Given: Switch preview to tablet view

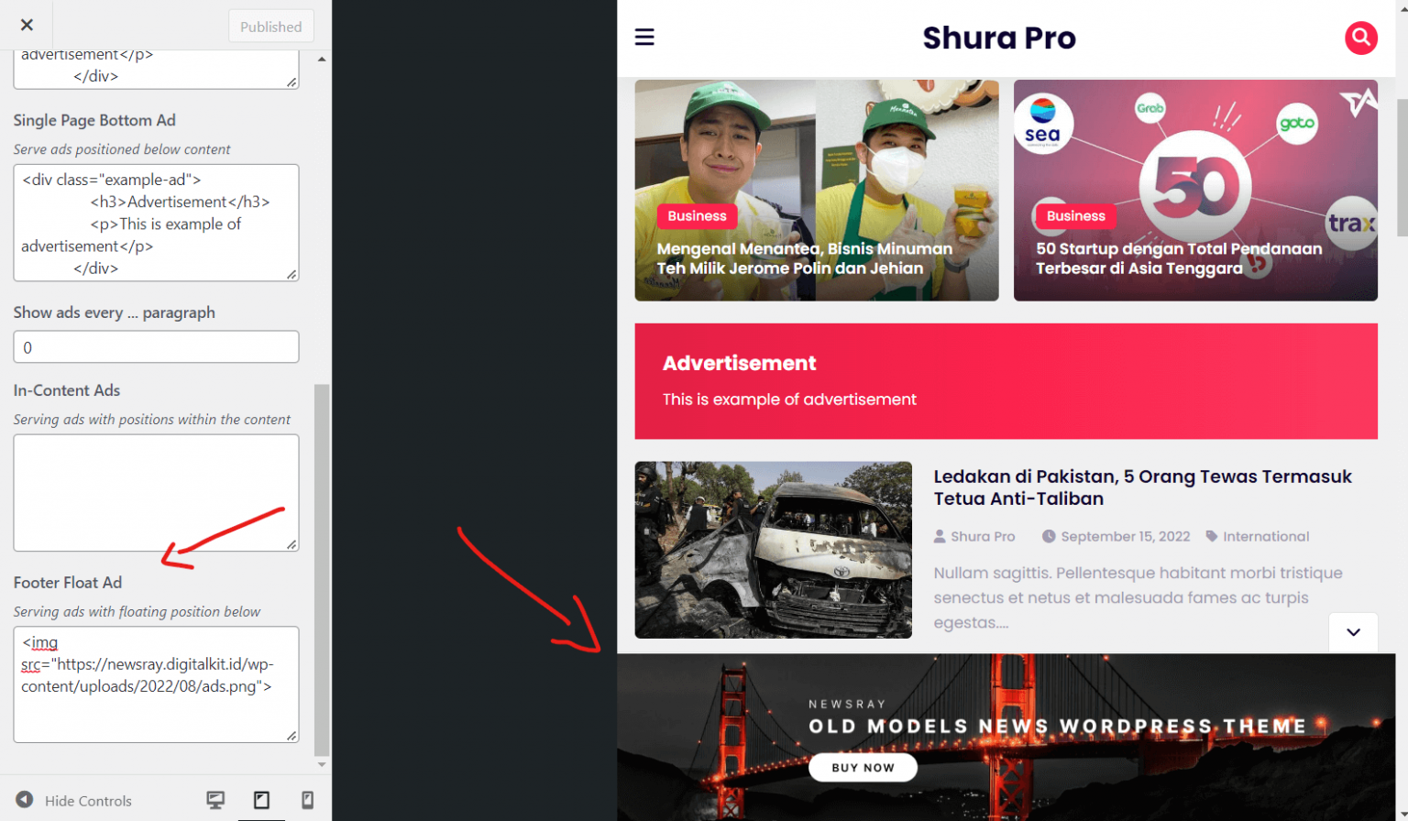Looking at the screenshot, I should [261, 800].
